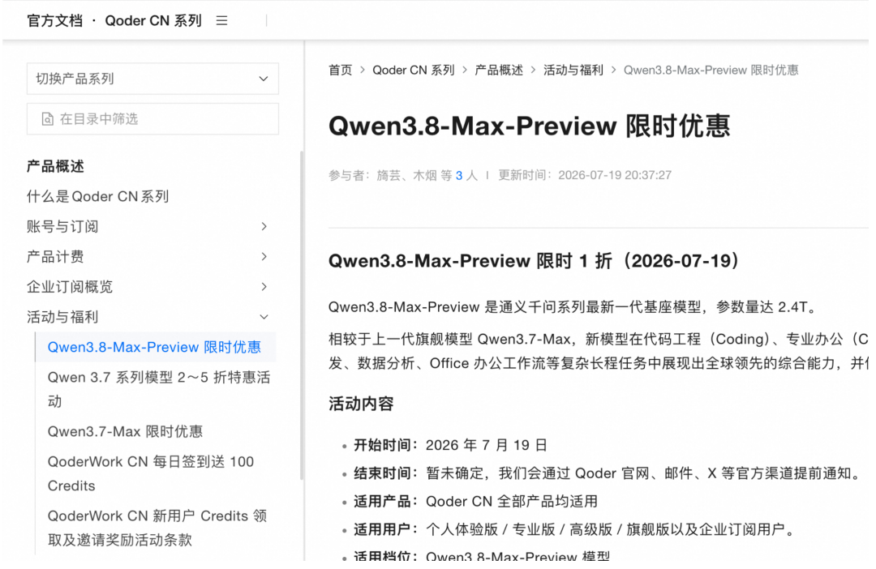Open Qwen3.7-Max 限时优惠 sidebar item

point(125,431)
